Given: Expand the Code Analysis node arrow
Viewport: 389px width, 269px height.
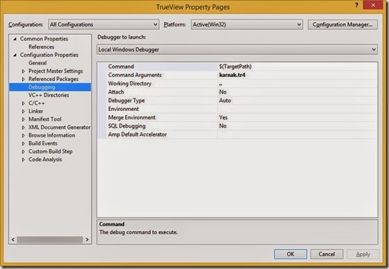Looking at the screenshot, I should [x=24, y=159].
